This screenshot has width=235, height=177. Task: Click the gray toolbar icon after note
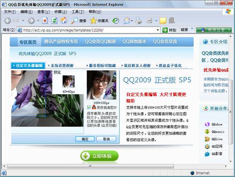[172, 21]
